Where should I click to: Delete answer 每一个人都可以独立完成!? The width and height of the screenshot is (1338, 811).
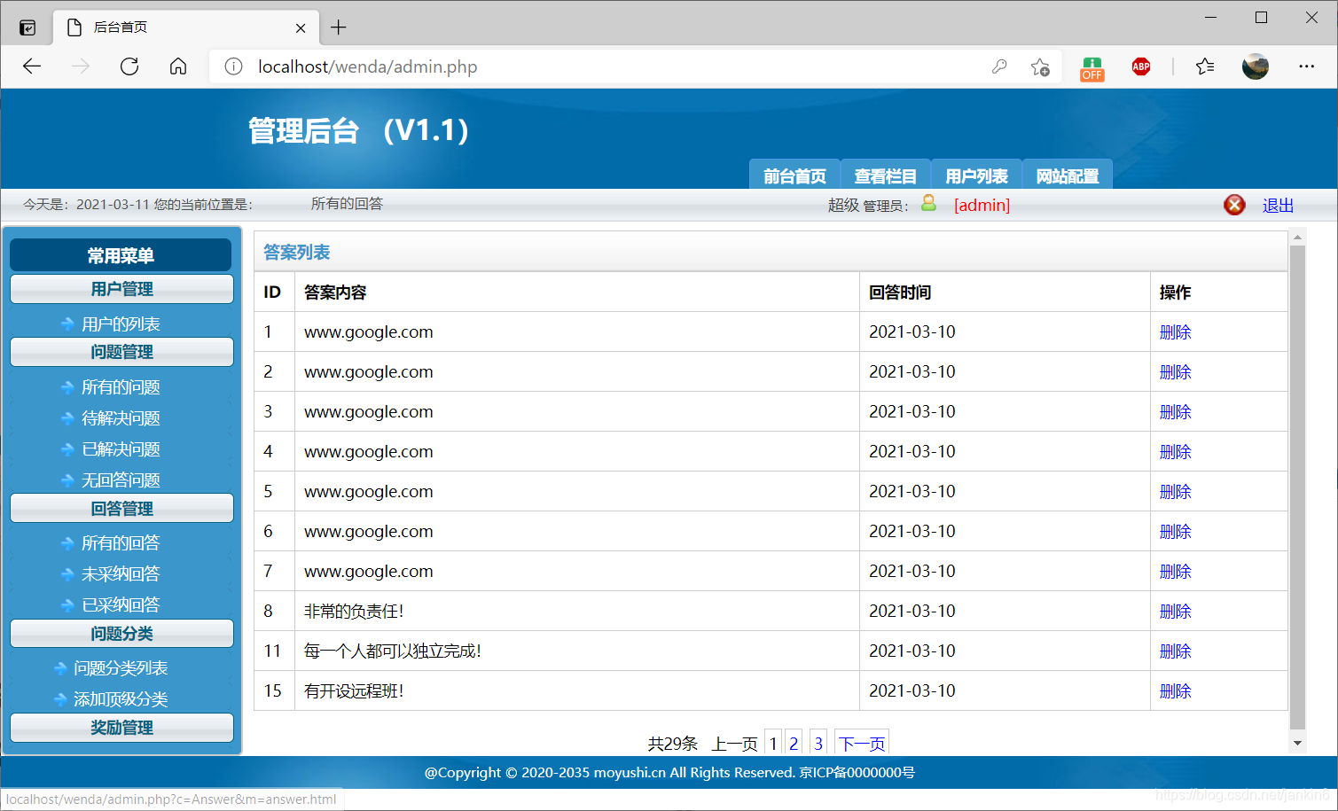[1176, 651]
